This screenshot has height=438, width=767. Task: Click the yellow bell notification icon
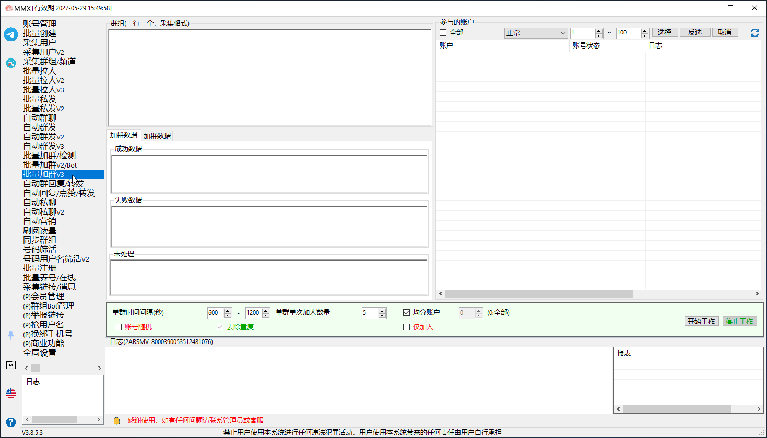point(116,420)
